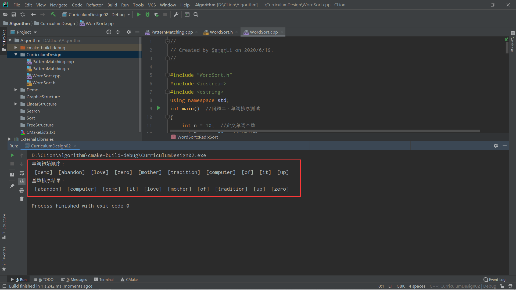
Task: Toggle Everywhere search with magnifier icon
Action: 196,15
